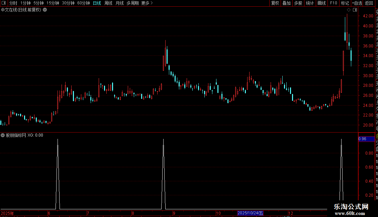
Task: Open the 统计 statistics tool
Action: (x=310, y=3)
